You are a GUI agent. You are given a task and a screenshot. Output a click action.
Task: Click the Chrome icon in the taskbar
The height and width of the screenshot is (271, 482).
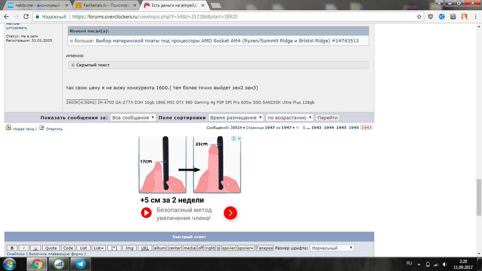37,264
